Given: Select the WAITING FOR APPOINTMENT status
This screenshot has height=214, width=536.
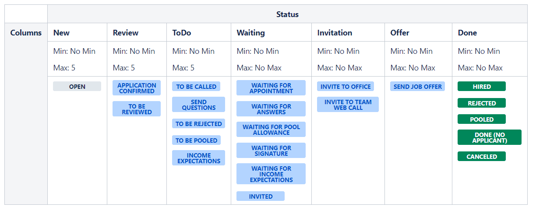Looking at the screenshot, I should click(271, 88).
